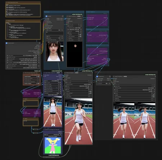Viewport: 162px width, 160px height.
Task: Click the standing girl video preview
Action: pos(53,112)
